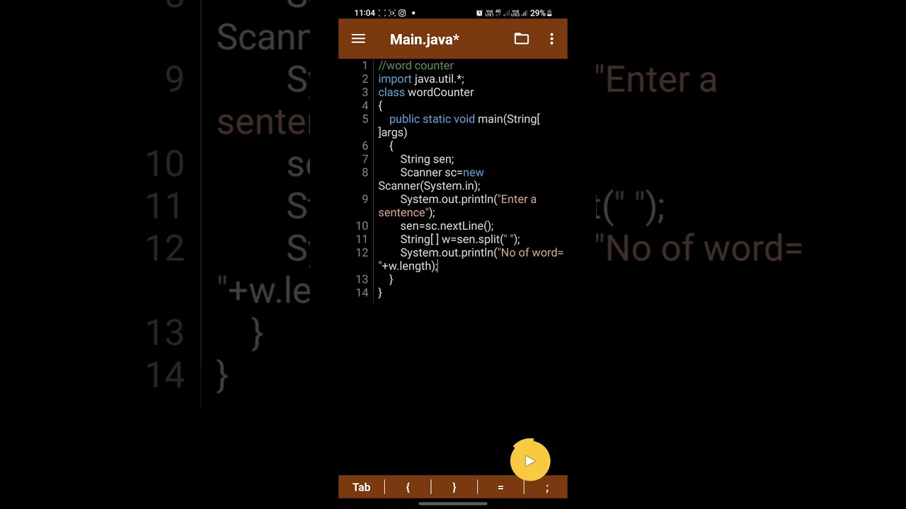Click 'Scanner sc=new' code line
The height and width of the screenshot is (509, 906).
click(x=442, y=173)
